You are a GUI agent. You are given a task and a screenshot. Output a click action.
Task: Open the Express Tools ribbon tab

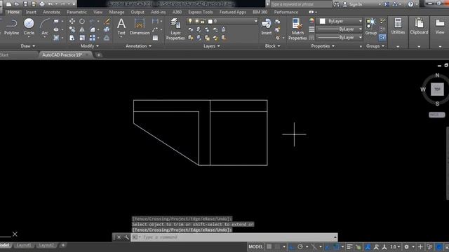[201, 13]
